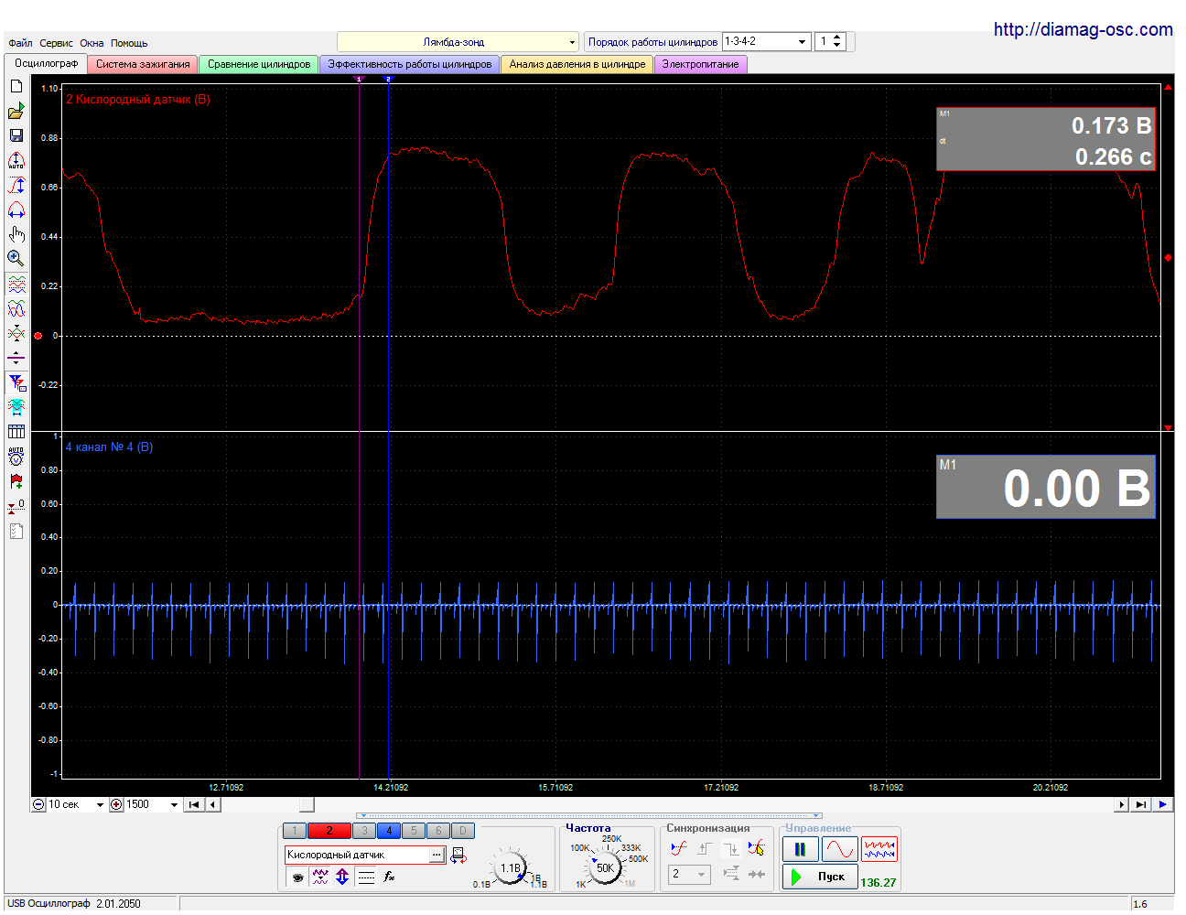Image resolution: width=1186 pixels, height=915 pixels.
Task: Zoom out time with the minus icon
Action: [x=38, y=805]
